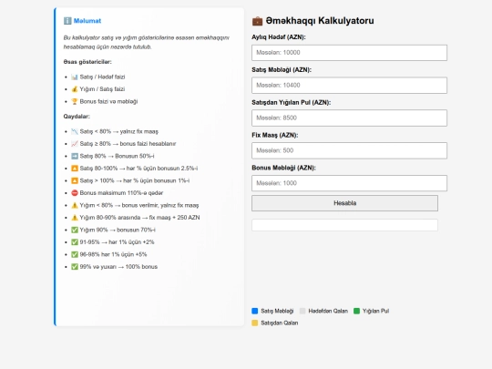
Task: Toggle the Hədəfdən Qalan legend item
Action: coord(323,311)
